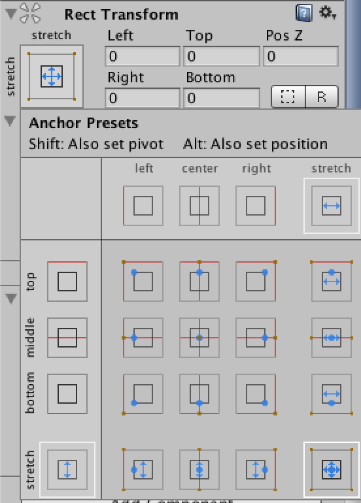Open the Rect Transform gear settings menu

[327, 13]
